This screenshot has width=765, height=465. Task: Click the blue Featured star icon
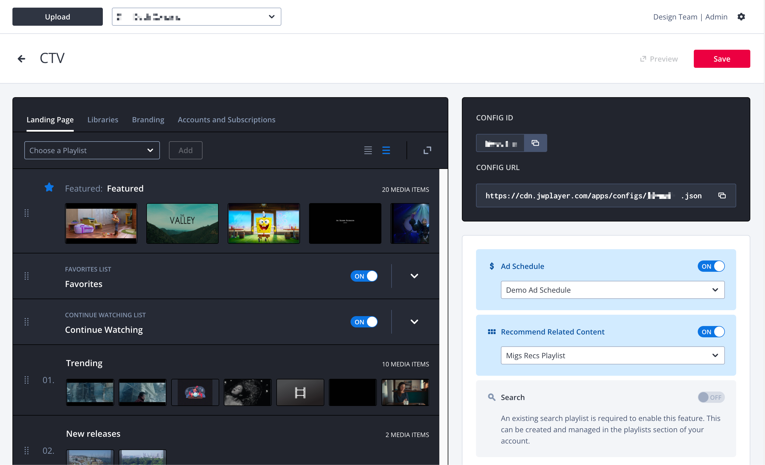(x=49, y=188)
